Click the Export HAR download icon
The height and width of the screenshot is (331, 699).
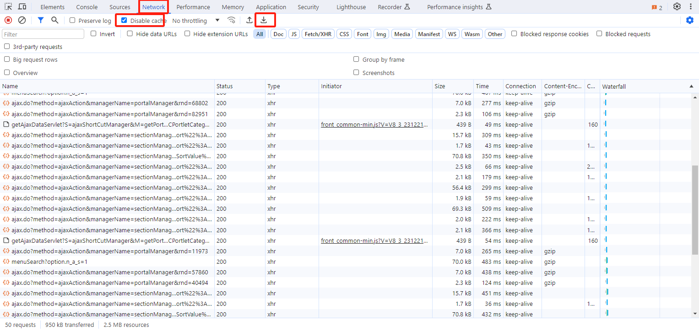tap(264, 20)
